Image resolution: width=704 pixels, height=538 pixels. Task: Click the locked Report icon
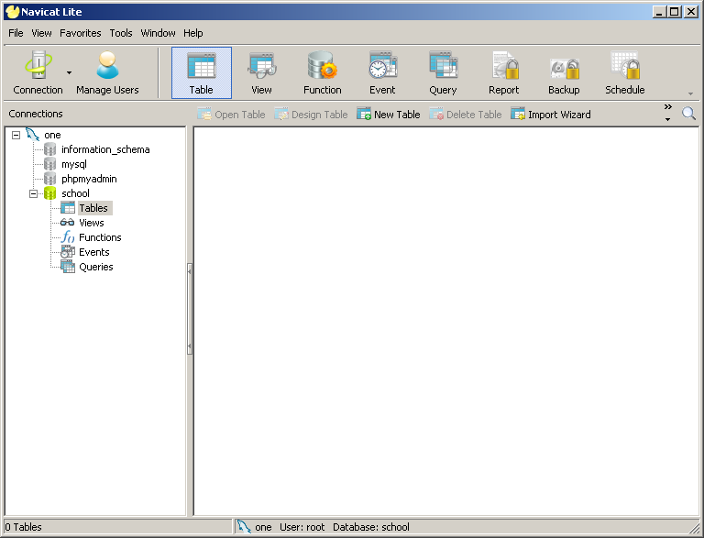504,72
